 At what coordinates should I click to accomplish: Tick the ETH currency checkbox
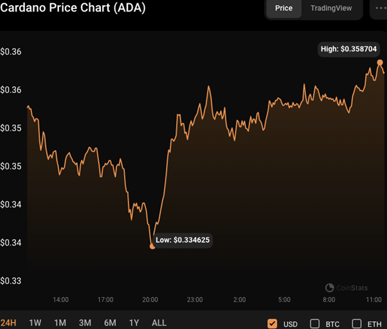click(x=357, y=323)
